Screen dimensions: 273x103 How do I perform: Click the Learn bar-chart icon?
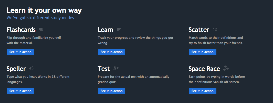click(x=119, y=30)
